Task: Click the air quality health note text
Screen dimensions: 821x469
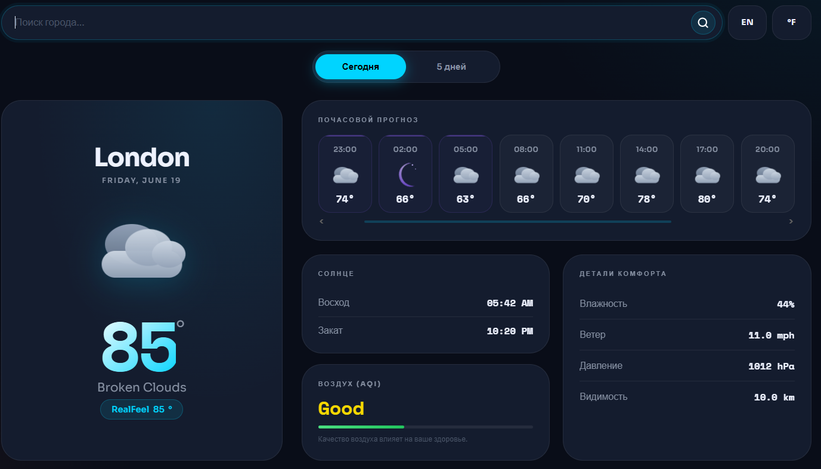Action: tap(393, 439)
